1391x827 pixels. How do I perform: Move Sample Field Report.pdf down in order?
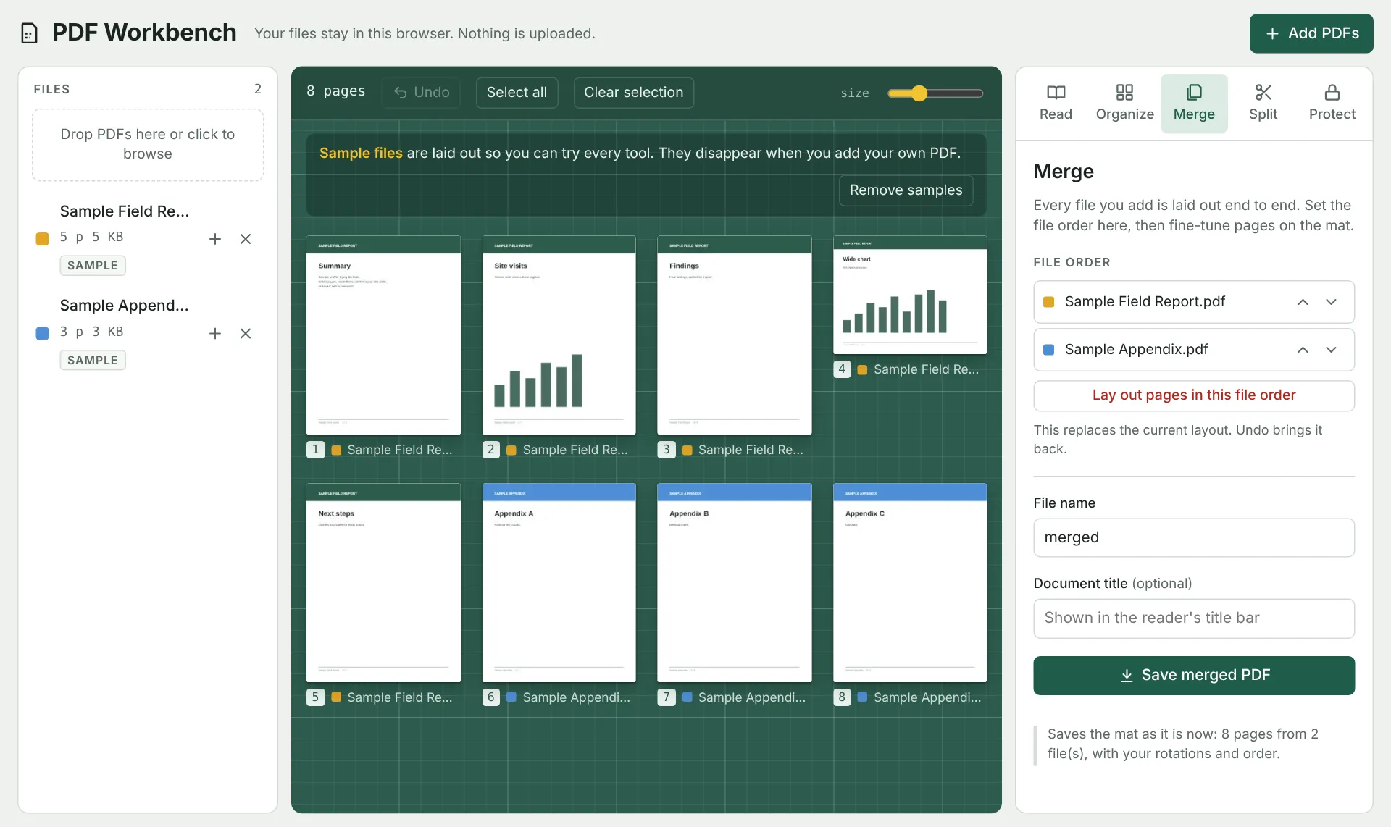tap(1331, 302)
